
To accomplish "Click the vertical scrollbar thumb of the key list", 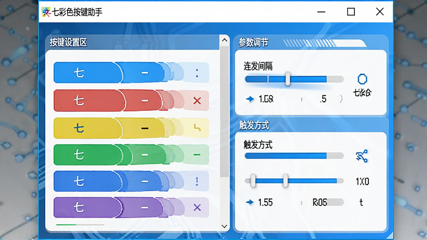I will click(x=224, y=112).
